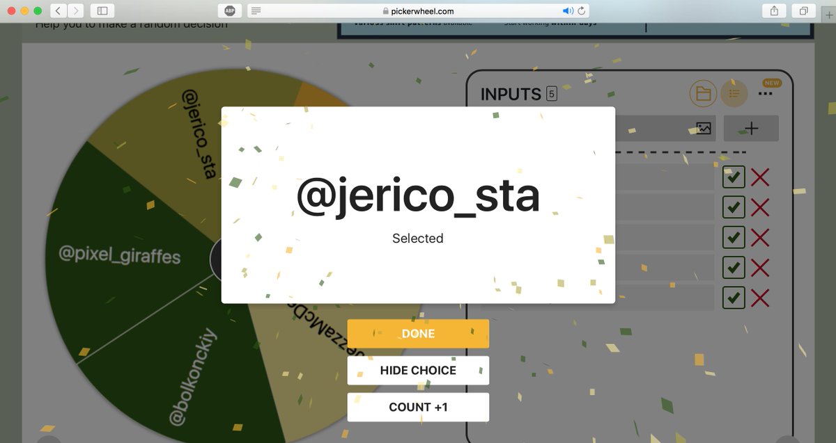Click the plus add input button
The image size is (836, 443).
(x=751, y=129)
